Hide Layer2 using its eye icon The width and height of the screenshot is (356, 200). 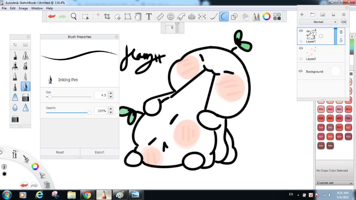301,48
